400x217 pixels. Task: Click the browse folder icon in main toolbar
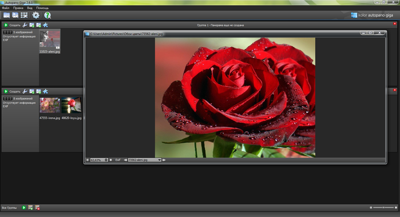[6, 15]
